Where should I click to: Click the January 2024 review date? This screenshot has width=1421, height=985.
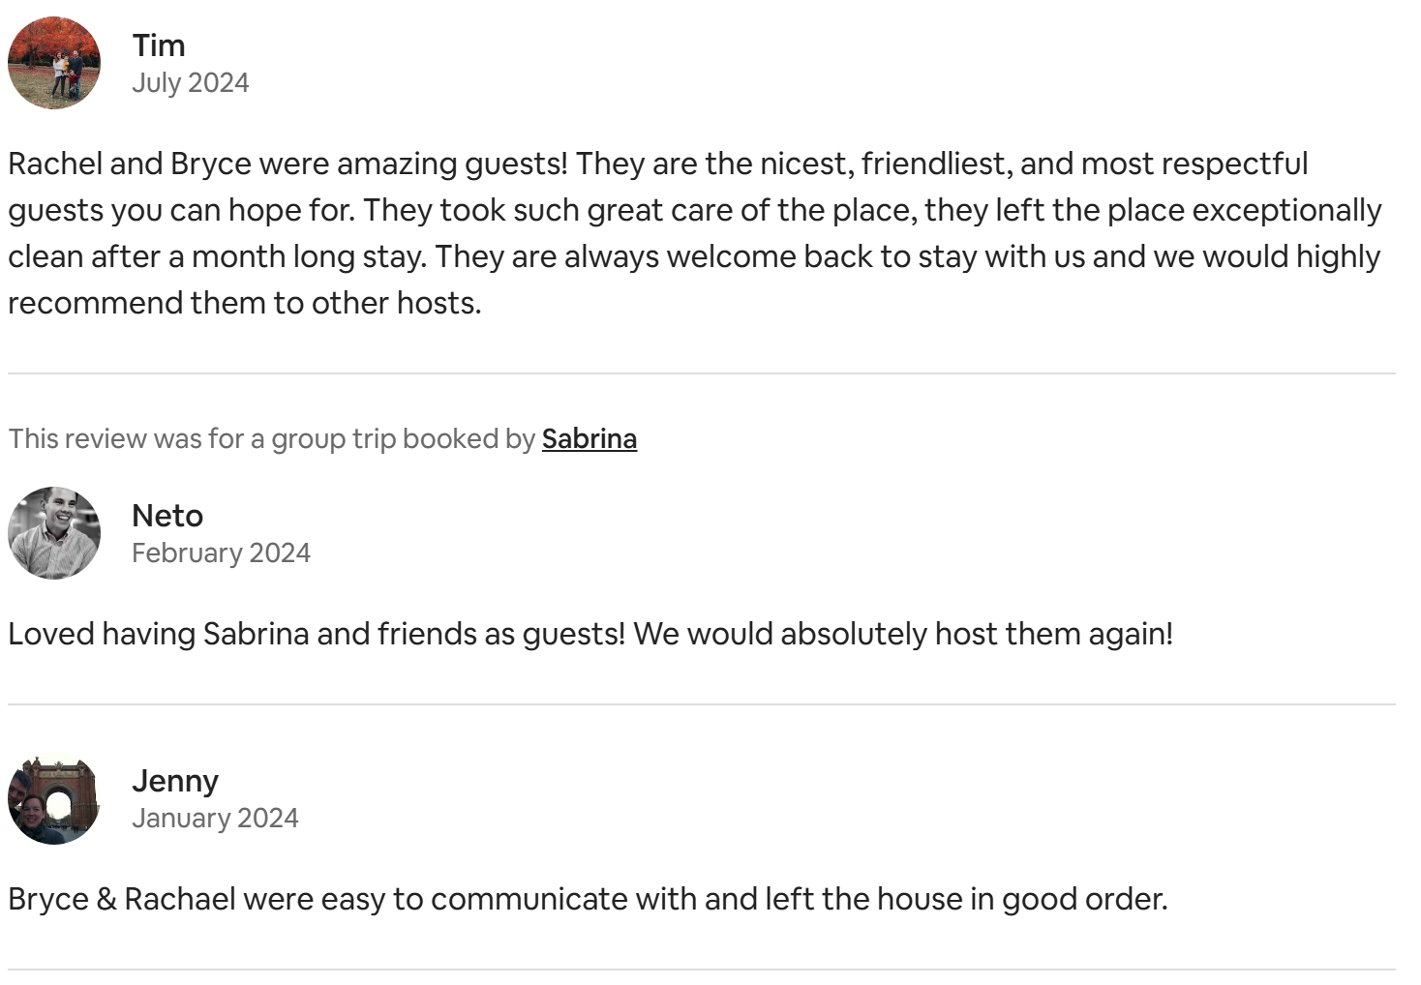click(215, 819)
